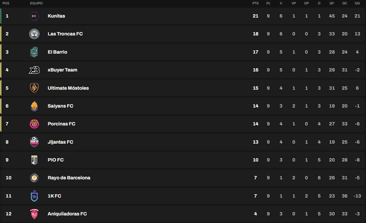Screen dimensions: 366x223
Task: Open the Kunitas team name link
Action: (56, 16)
